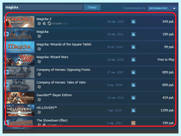Click the magicka search input field
The width and height of the screenshot is (181, 136).
[x=43, y=7]
